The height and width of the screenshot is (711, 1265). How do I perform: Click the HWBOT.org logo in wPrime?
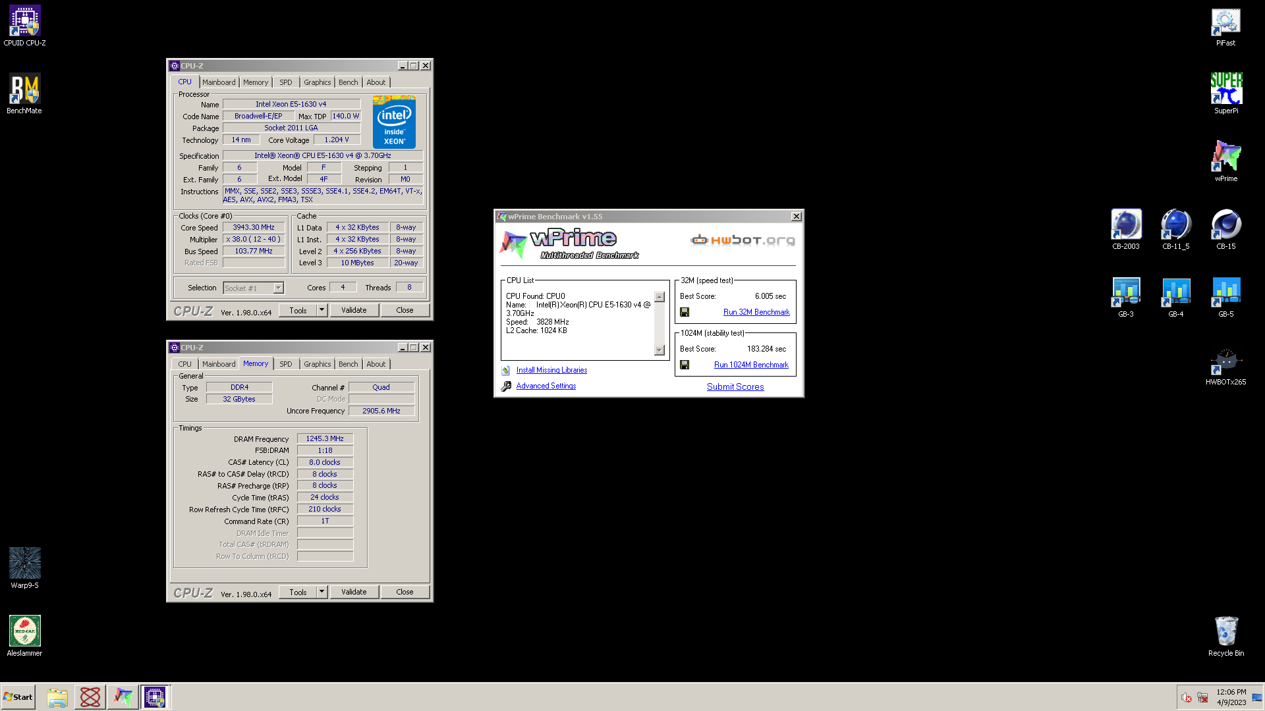[x=743, y=240]
